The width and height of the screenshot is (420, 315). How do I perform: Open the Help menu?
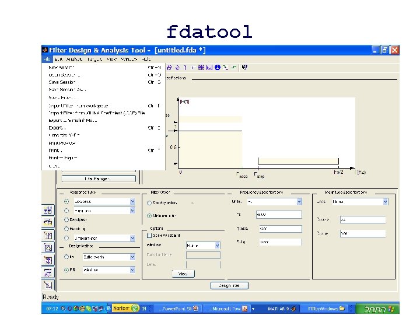tap(146, 59)
